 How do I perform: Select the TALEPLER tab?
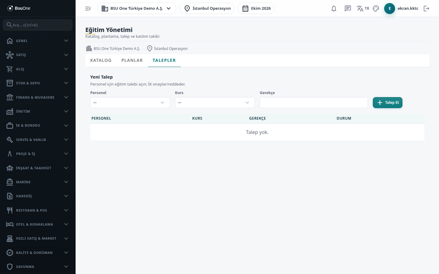164,60
